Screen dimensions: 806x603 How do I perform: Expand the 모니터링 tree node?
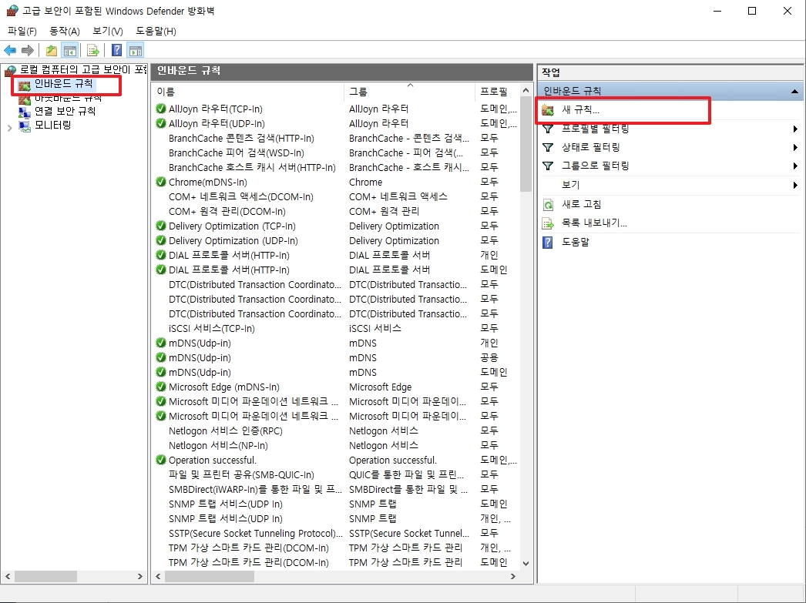click(9, 128)
